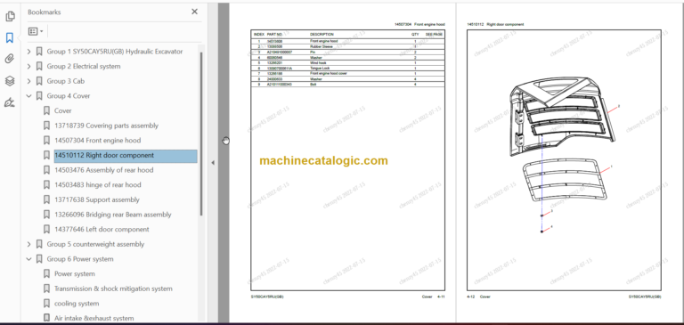This screenshot has width=684, height=325.
Task: Open the Power system sub-bookmark
Action: click(75, 274)
